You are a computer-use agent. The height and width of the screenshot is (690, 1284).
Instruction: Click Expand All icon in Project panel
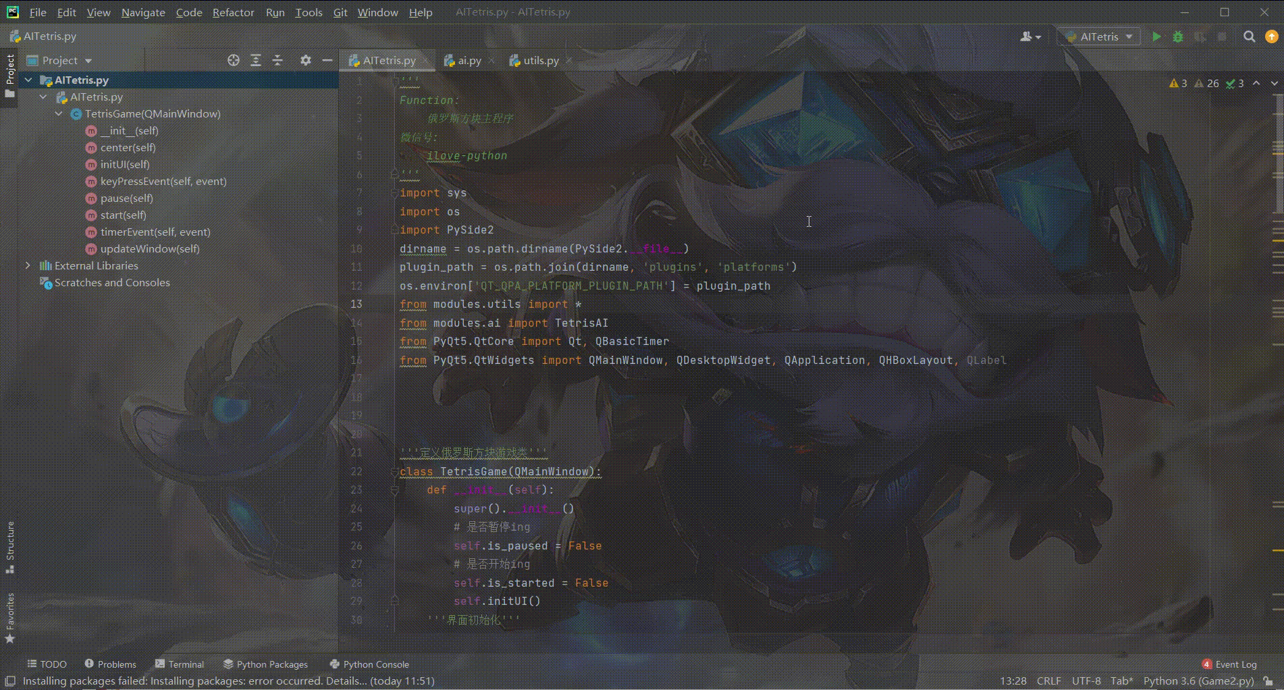pos(256,61)
